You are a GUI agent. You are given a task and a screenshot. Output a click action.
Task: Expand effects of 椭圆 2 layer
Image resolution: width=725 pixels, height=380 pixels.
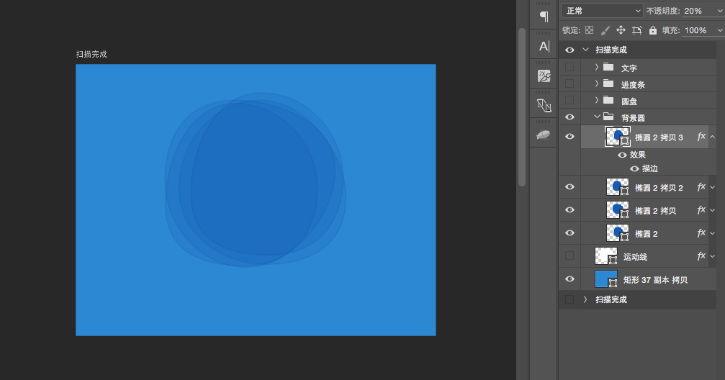(713, 233)
